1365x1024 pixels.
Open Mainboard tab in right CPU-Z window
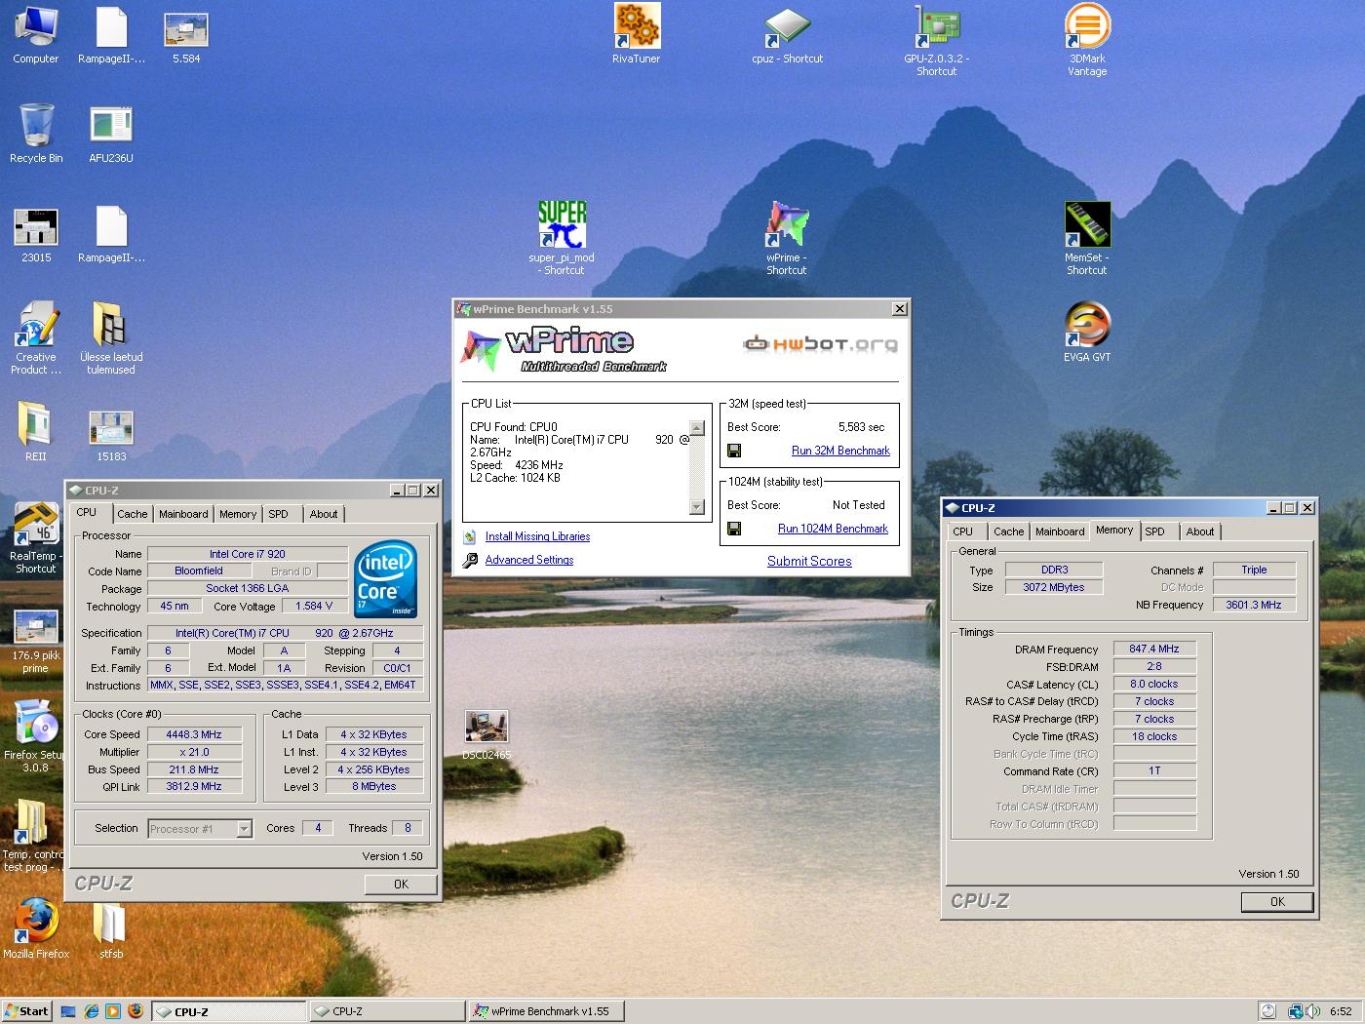point(1060,532)
